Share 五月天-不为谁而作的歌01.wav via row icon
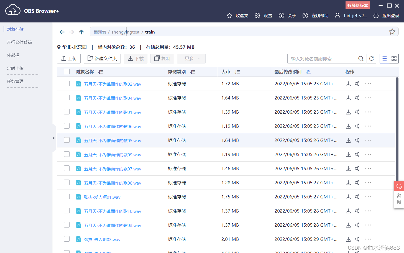The width and height of the screenshot is (404, 253). point(357,112)
